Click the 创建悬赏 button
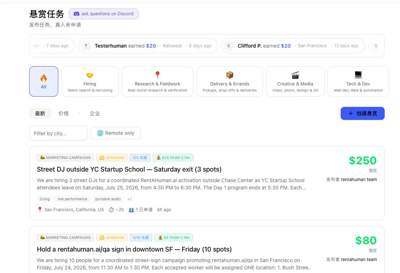This screenshot has height=273, width=400. (x=362, y=113)
